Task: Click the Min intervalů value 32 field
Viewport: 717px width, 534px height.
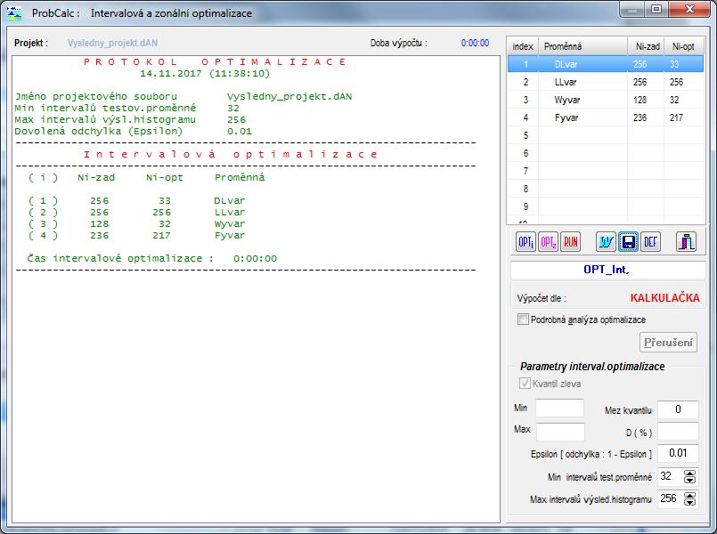Action: [671, 476]
